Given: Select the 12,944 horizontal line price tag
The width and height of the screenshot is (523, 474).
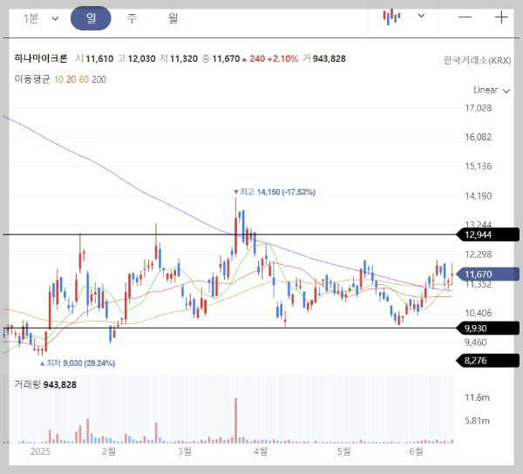Looking at the screenshot, I should pos(487,234).
